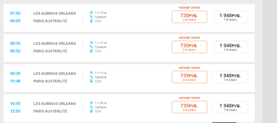
Task: Click the clock icon for 10:55 train
Action: coord(91,103)
